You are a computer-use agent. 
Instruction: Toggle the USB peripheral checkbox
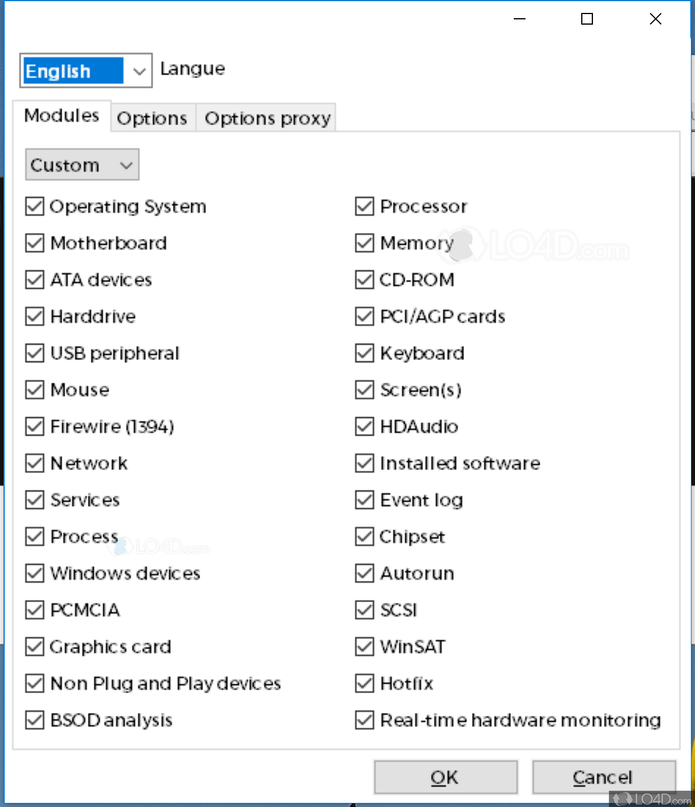34,353
